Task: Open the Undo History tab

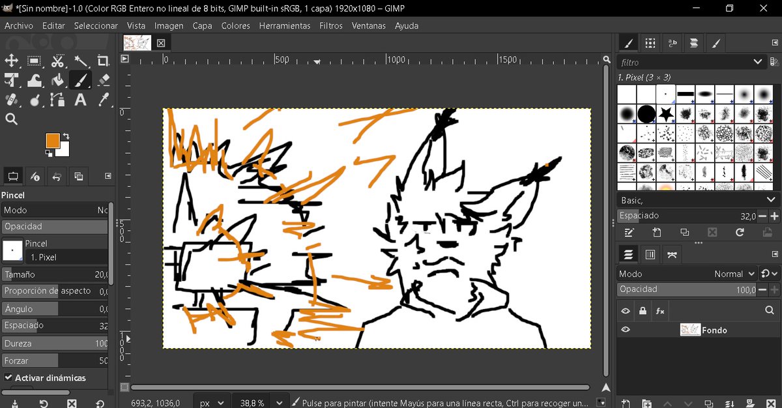Action: coord(57,176)
